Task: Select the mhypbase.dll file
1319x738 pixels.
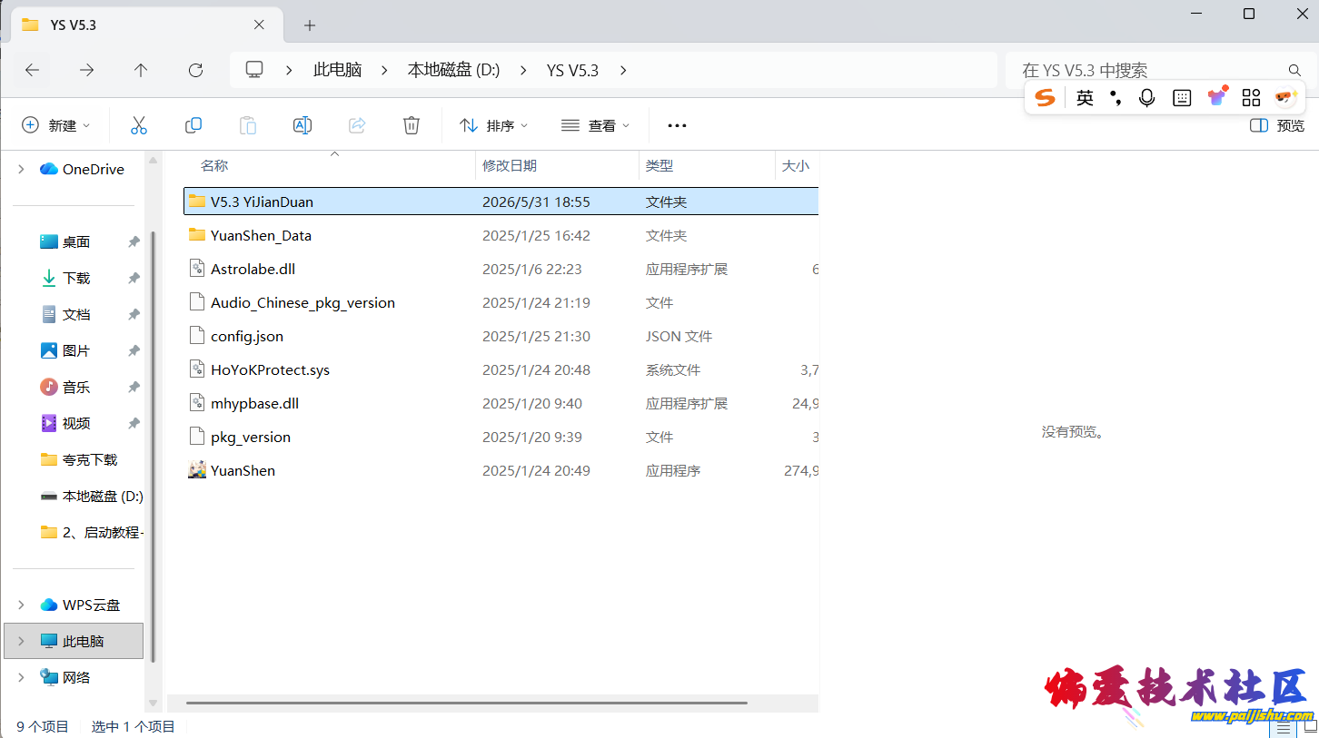Action: coord(501,403)
